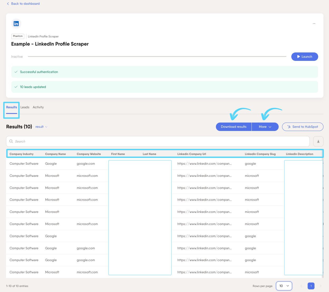
Task: Expand the More dropdown
Action: pyautogui.click(x=265, y=127)
